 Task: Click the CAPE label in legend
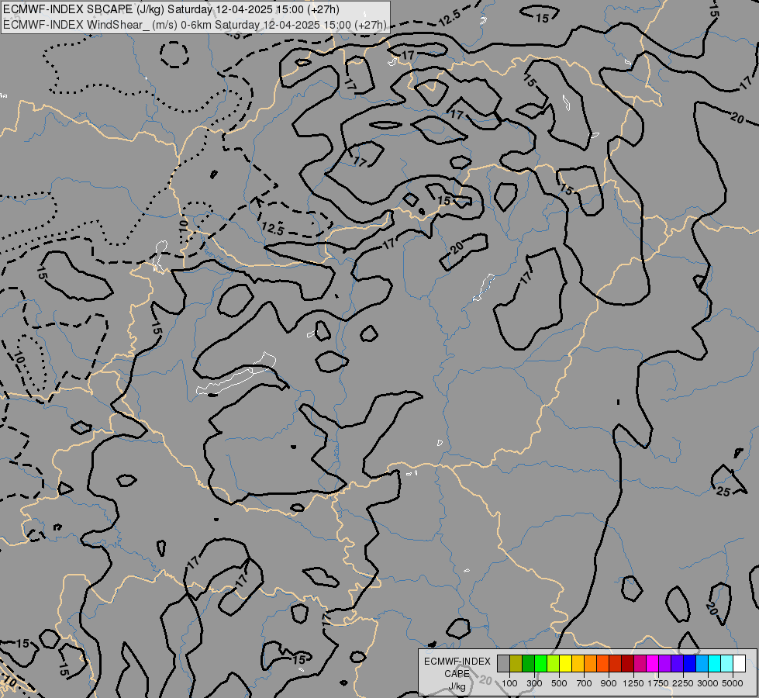[457, 674]
